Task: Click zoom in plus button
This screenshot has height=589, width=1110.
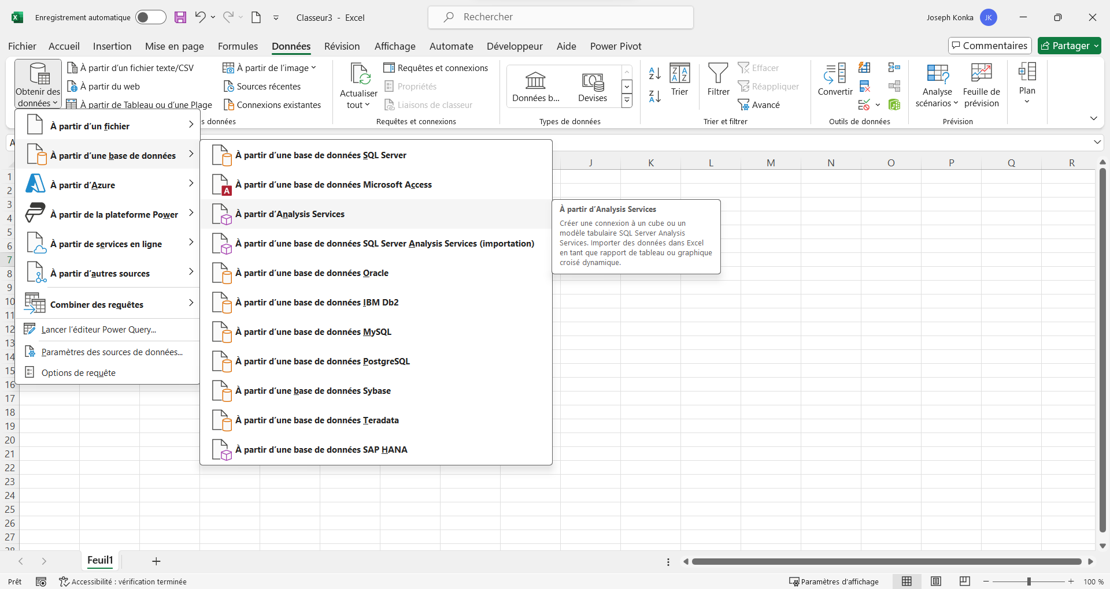Action: (x=1071, y=581)
